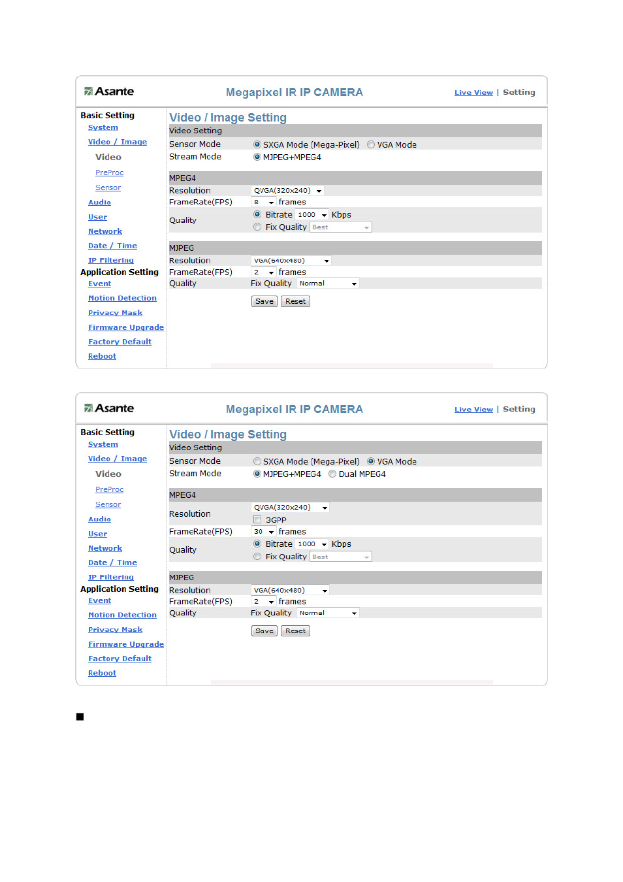Open Date / Time link in top sidebar
This screenshot has height=882, width=623.
pos(112,246)
